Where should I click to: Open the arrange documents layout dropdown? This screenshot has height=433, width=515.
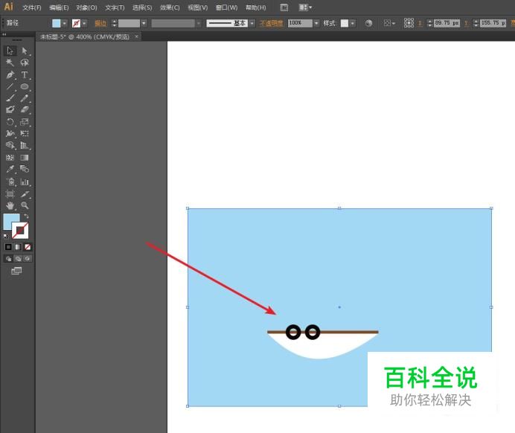coord(305,7)
